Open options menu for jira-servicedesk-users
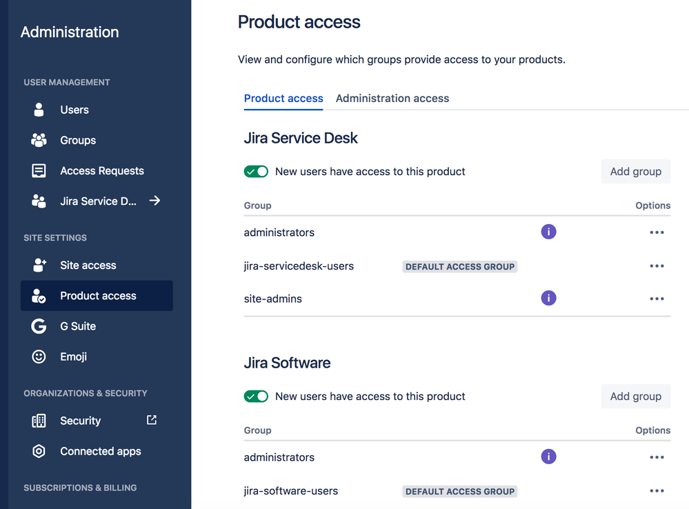The height and width of the screenshot is (509, 689). (657, 266)
